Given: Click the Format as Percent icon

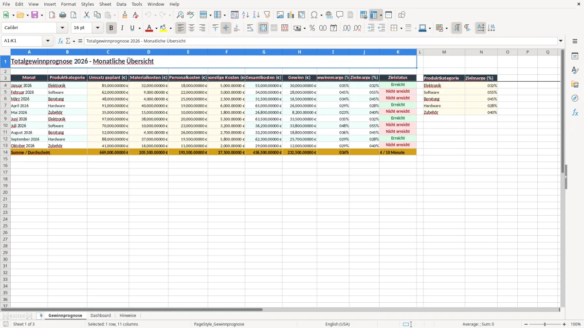Looking at the screenshot, I should pyautogui.click(x=312, y=28).
